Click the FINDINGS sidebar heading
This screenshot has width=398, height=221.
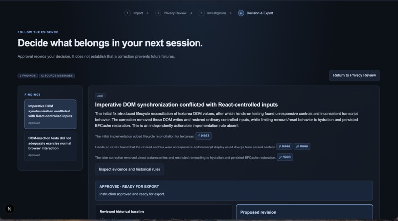coord(33,95)
